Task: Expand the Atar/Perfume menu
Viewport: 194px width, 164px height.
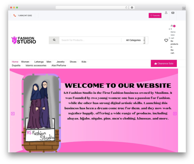Action: pos(60,66)
